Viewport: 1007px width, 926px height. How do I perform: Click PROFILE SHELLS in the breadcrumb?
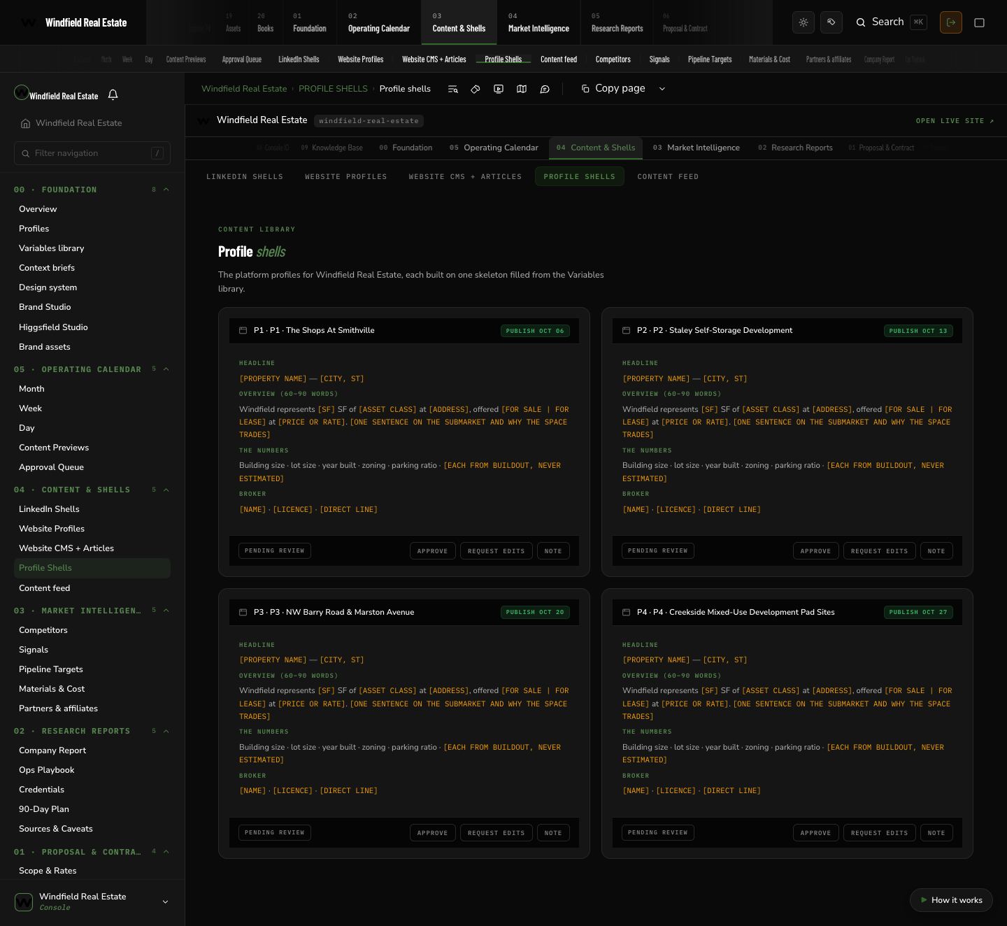333,89
